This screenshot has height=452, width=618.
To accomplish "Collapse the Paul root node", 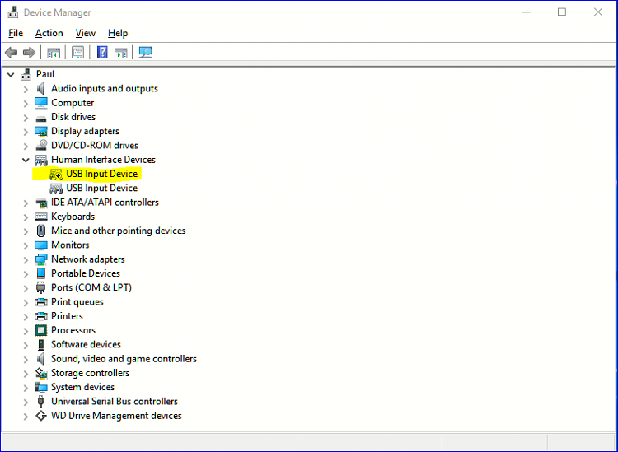I will [11, 74].
